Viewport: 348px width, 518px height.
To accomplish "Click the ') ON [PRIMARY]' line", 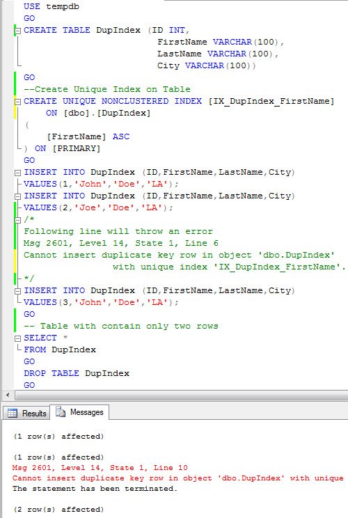I will click(62, 149).
